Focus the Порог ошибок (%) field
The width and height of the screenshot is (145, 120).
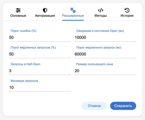click(x=40, y=37)
